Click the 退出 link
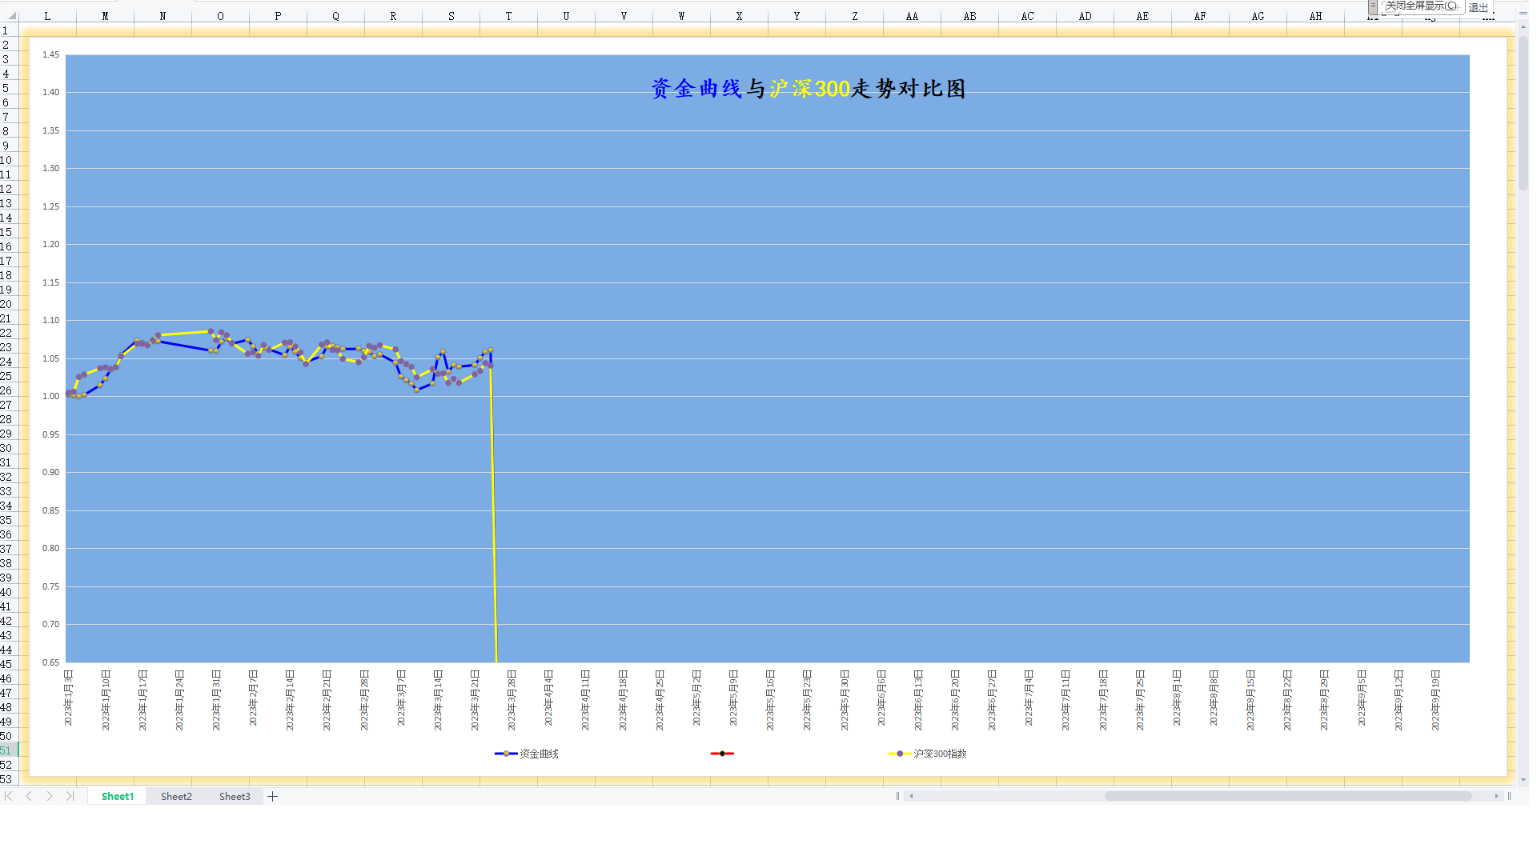 click(x=1478, y=7)
